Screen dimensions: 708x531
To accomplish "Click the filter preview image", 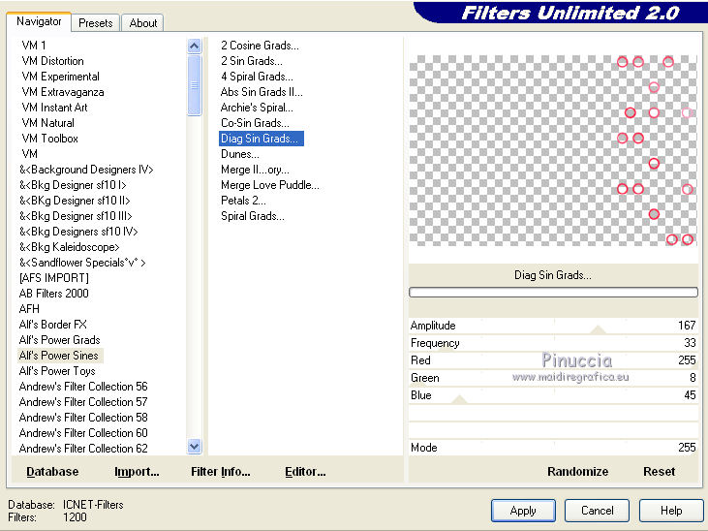I will point(553,150).
